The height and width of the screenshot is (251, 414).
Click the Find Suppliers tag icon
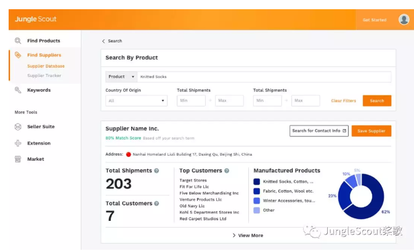[x=18, y=55]
